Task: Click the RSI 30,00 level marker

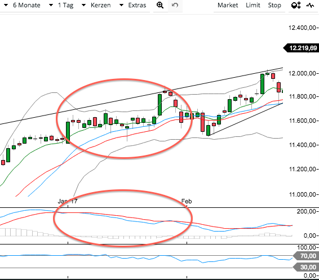Action: click(305, 267)
